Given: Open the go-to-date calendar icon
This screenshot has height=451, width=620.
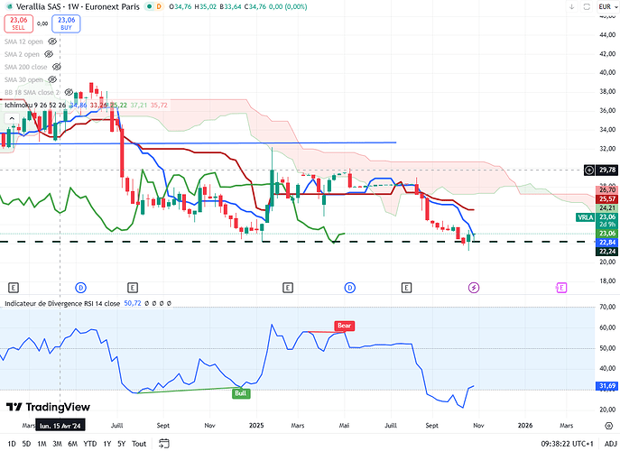Looking at the screenshot, I should (x=162, y=444).
